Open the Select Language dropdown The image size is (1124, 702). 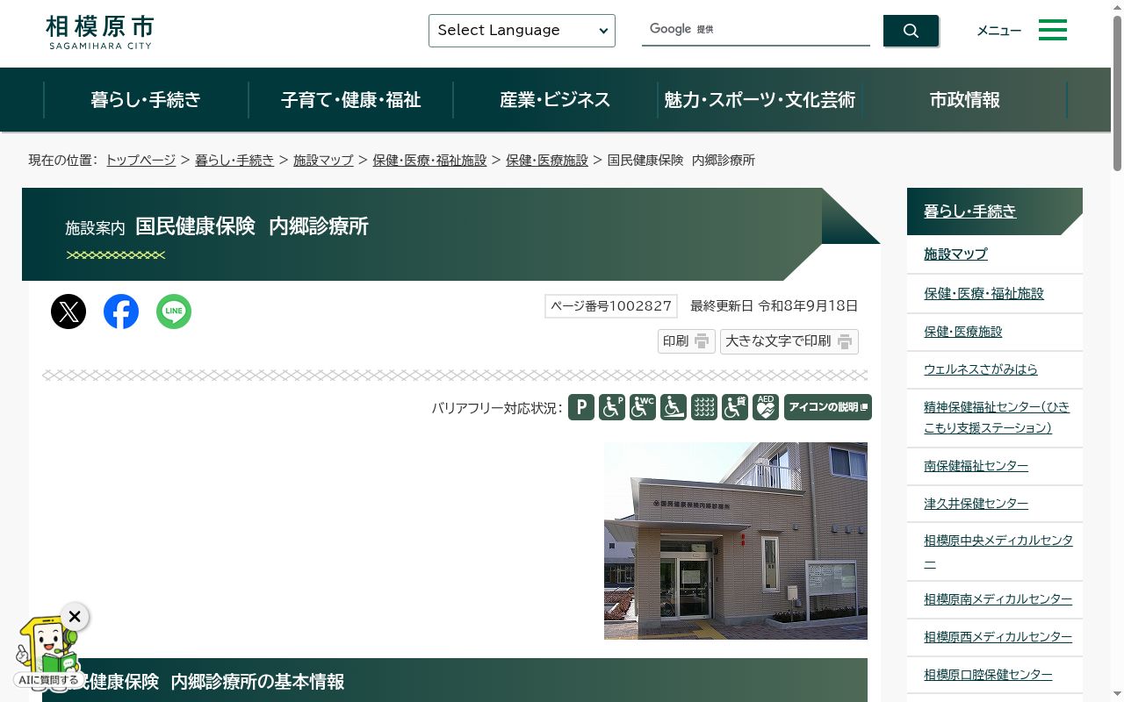click(522, 31)
